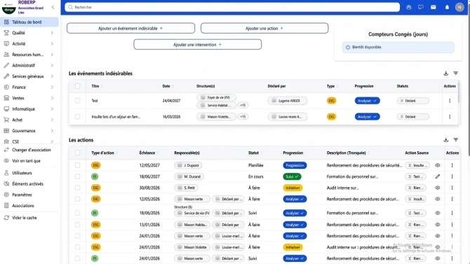Click the info icon beside Bientôt disponible
The width and height of the screenshot is (470, 264).
point(348,48)
